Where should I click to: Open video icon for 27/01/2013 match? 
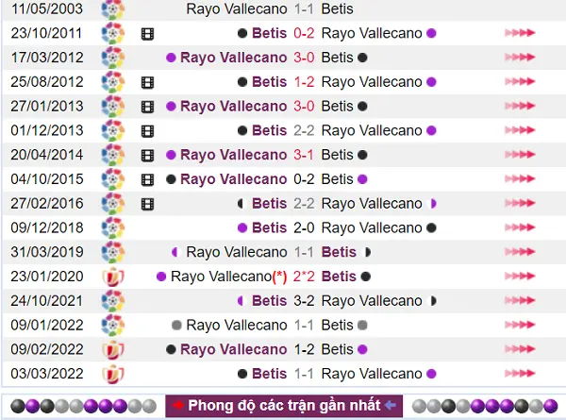click(x=147, y=107)
